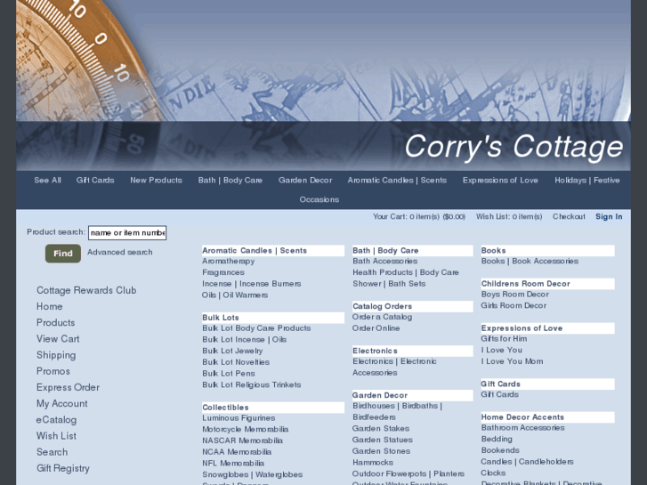Open Advanced search link
This screenshot has height=485, width=647.
click(x=119, y=252)
